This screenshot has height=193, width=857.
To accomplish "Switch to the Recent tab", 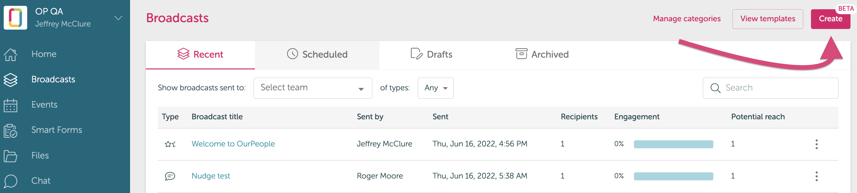I will coord(200,55).
